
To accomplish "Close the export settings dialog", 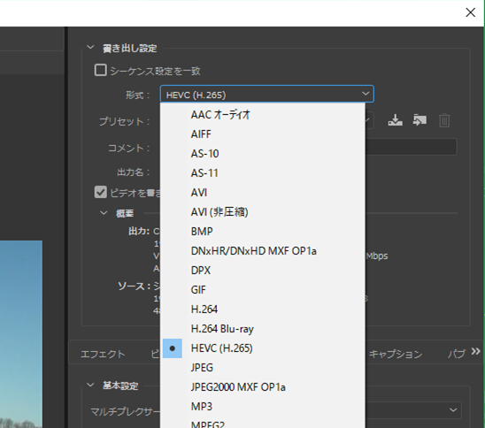I will coord(471,12).
